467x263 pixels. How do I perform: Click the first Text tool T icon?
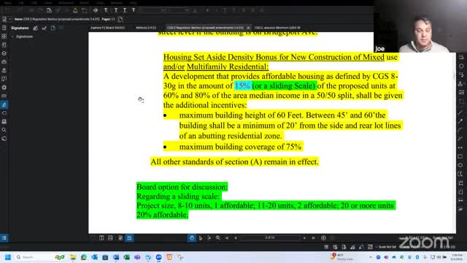coord(106,10)
